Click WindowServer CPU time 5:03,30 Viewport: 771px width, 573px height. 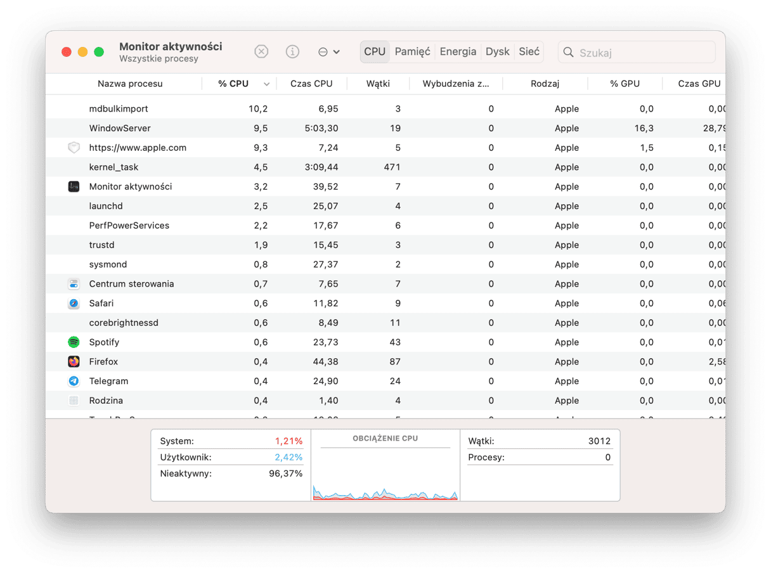point(321,128)
